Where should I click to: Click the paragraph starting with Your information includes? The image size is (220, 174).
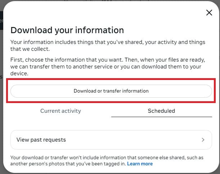108,45
